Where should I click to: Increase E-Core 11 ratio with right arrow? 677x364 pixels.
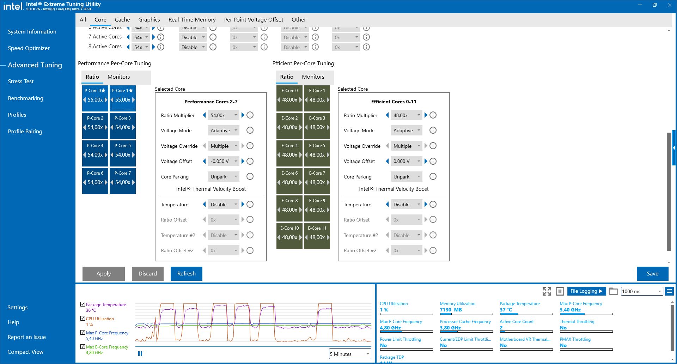point(328,237)
